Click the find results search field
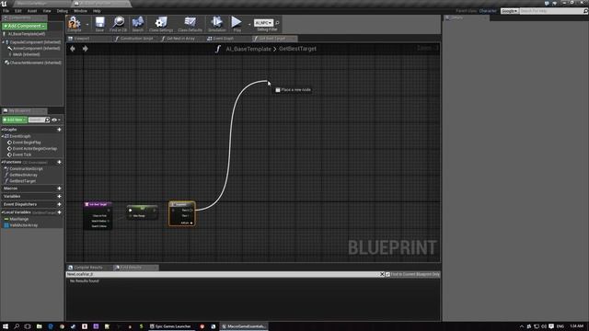Image resolution: width=589 pixels, height=331 pixels. pos(223,274)
